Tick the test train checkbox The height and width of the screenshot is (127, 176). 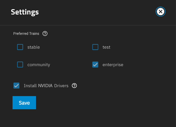tap(95, 47)
